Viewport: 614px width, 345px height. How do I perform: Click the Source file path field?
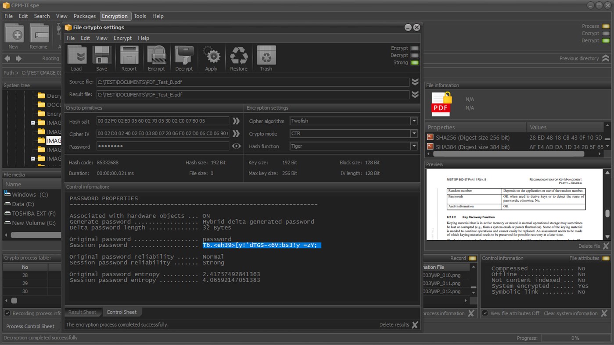point(252,82)
